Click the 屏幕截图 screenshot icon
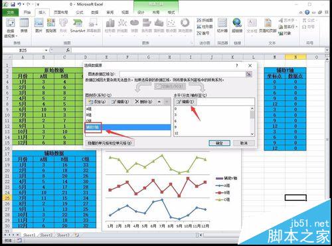332x246 pixels. point(94,26)
